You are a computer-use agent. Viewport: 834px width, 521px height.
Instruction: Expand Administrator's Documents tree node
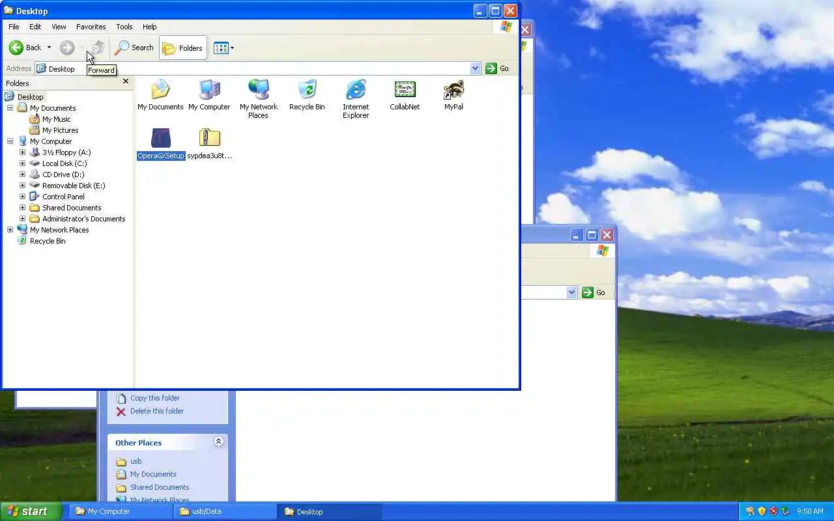pos(22,219)
